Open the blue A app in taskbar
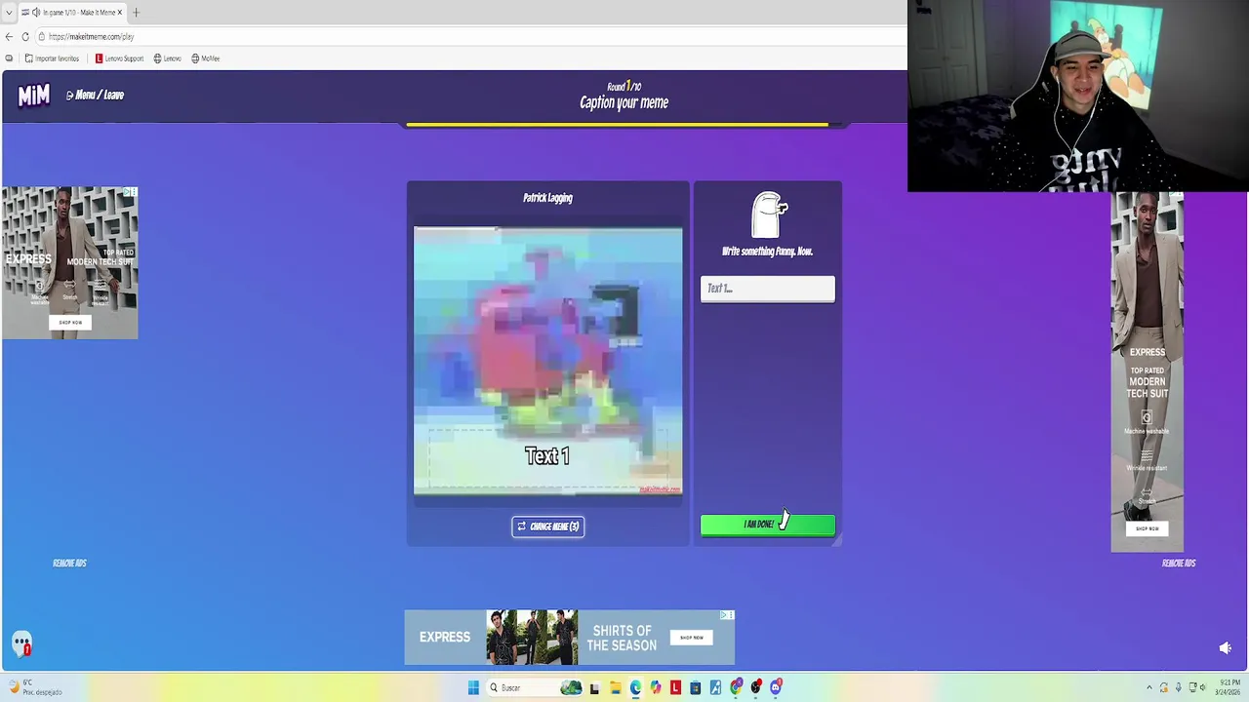The image size is (1249, 702). [715, 688]
